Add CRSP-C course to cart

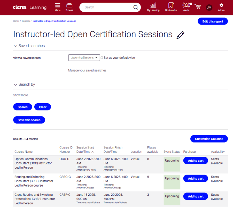tap(196, 196)
